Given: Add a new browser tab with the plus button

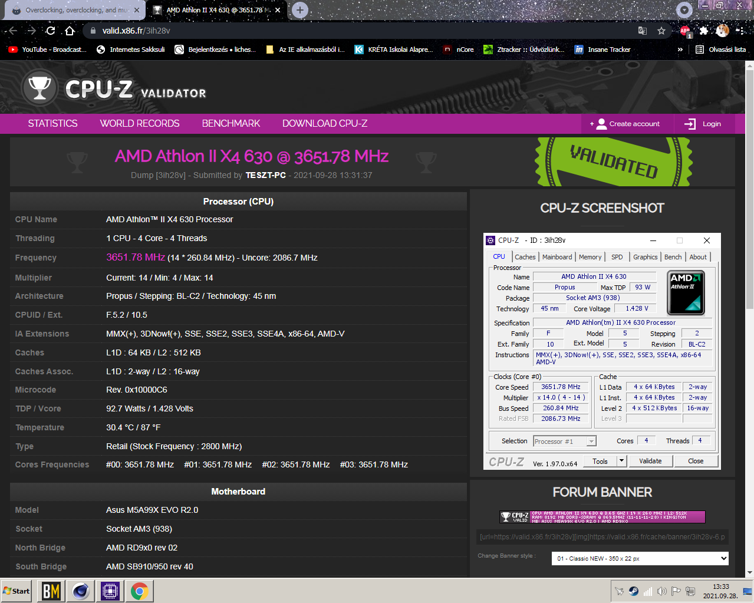Looking at the screenshot, I should point(300,10).
